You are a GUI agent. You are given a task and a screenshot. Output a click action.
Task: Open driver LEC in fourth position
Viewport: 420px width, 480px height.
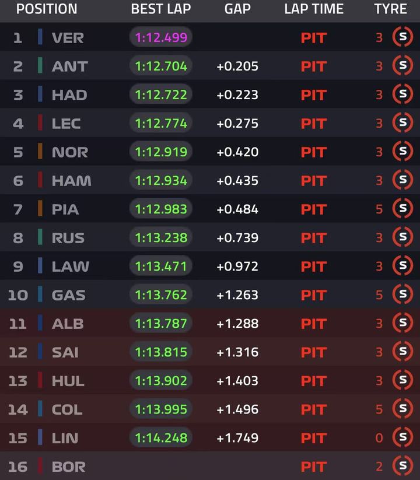click(x=66, y=124)
